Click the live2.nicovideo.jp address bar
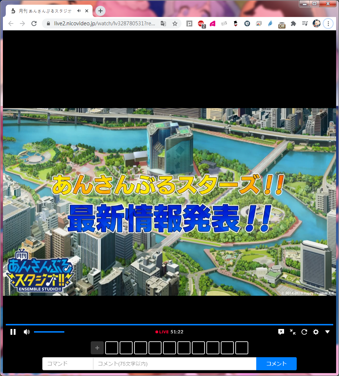 (x=104, y=23)
